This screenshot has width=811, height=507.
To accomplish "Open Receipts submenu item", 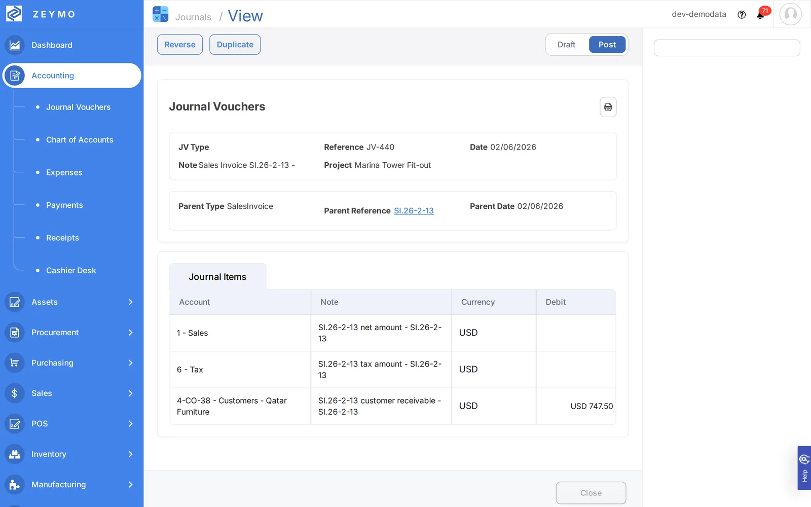I will [62, 238].
